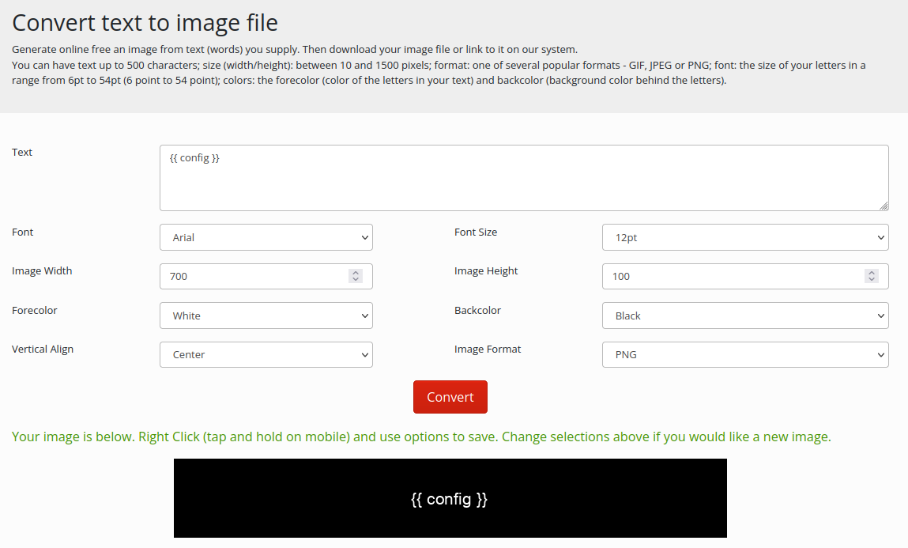Image resolution: width=908 pixels, height=548 pixels.
Task: Increase Image Width with up arrow
Action: (356, 273)
